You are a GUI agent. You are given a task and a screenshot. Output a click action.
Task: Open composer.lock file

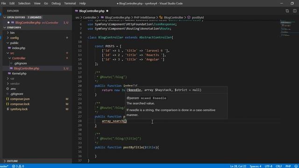coord(20,104)
